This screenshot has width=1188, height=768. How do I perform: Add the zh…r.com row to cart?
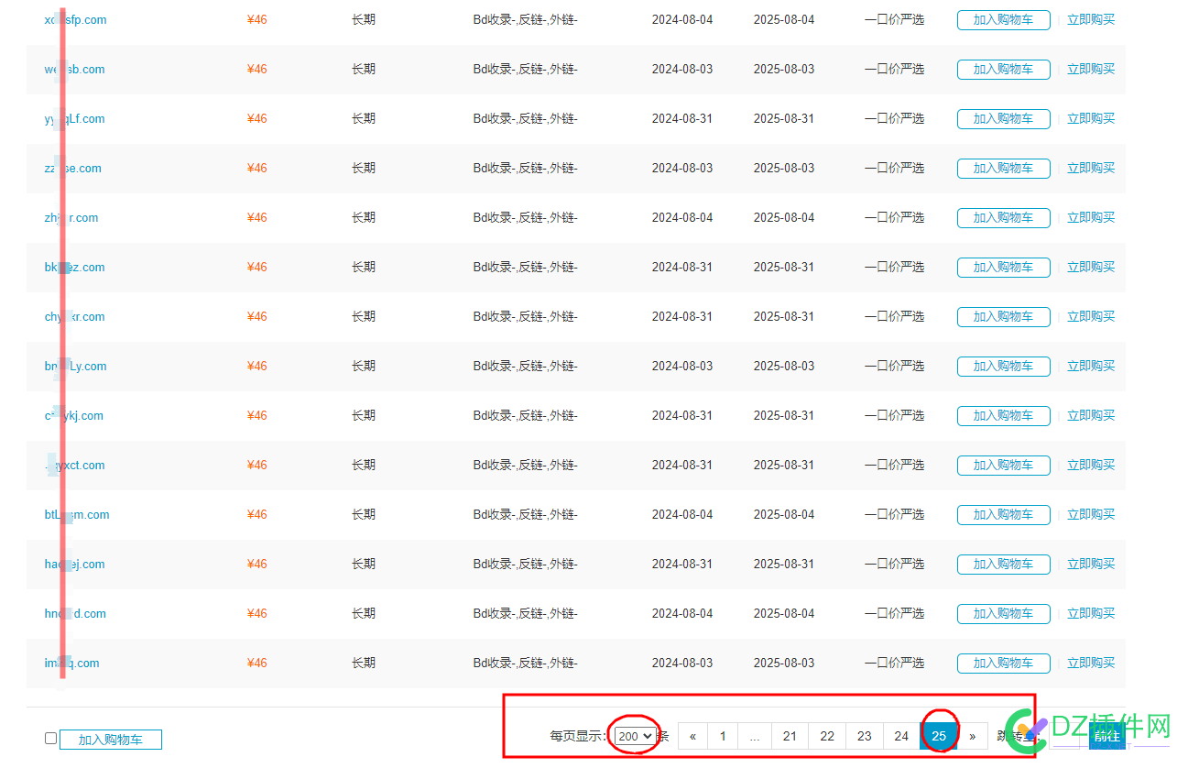point(1003,218)
